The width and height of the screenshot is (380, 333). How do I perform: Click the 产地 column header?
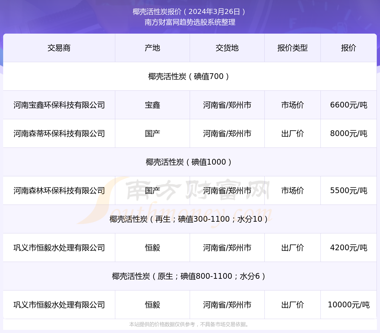(x=152, y=48)
